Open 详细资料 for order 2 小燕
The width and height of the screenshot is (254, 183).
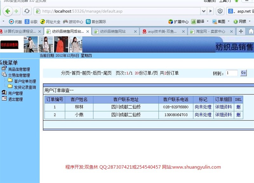coord(224,115)
